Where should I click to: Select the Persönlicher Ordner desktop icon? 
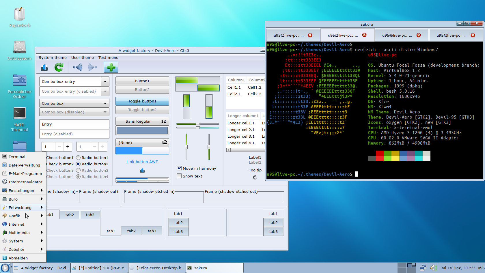[20, 86]
